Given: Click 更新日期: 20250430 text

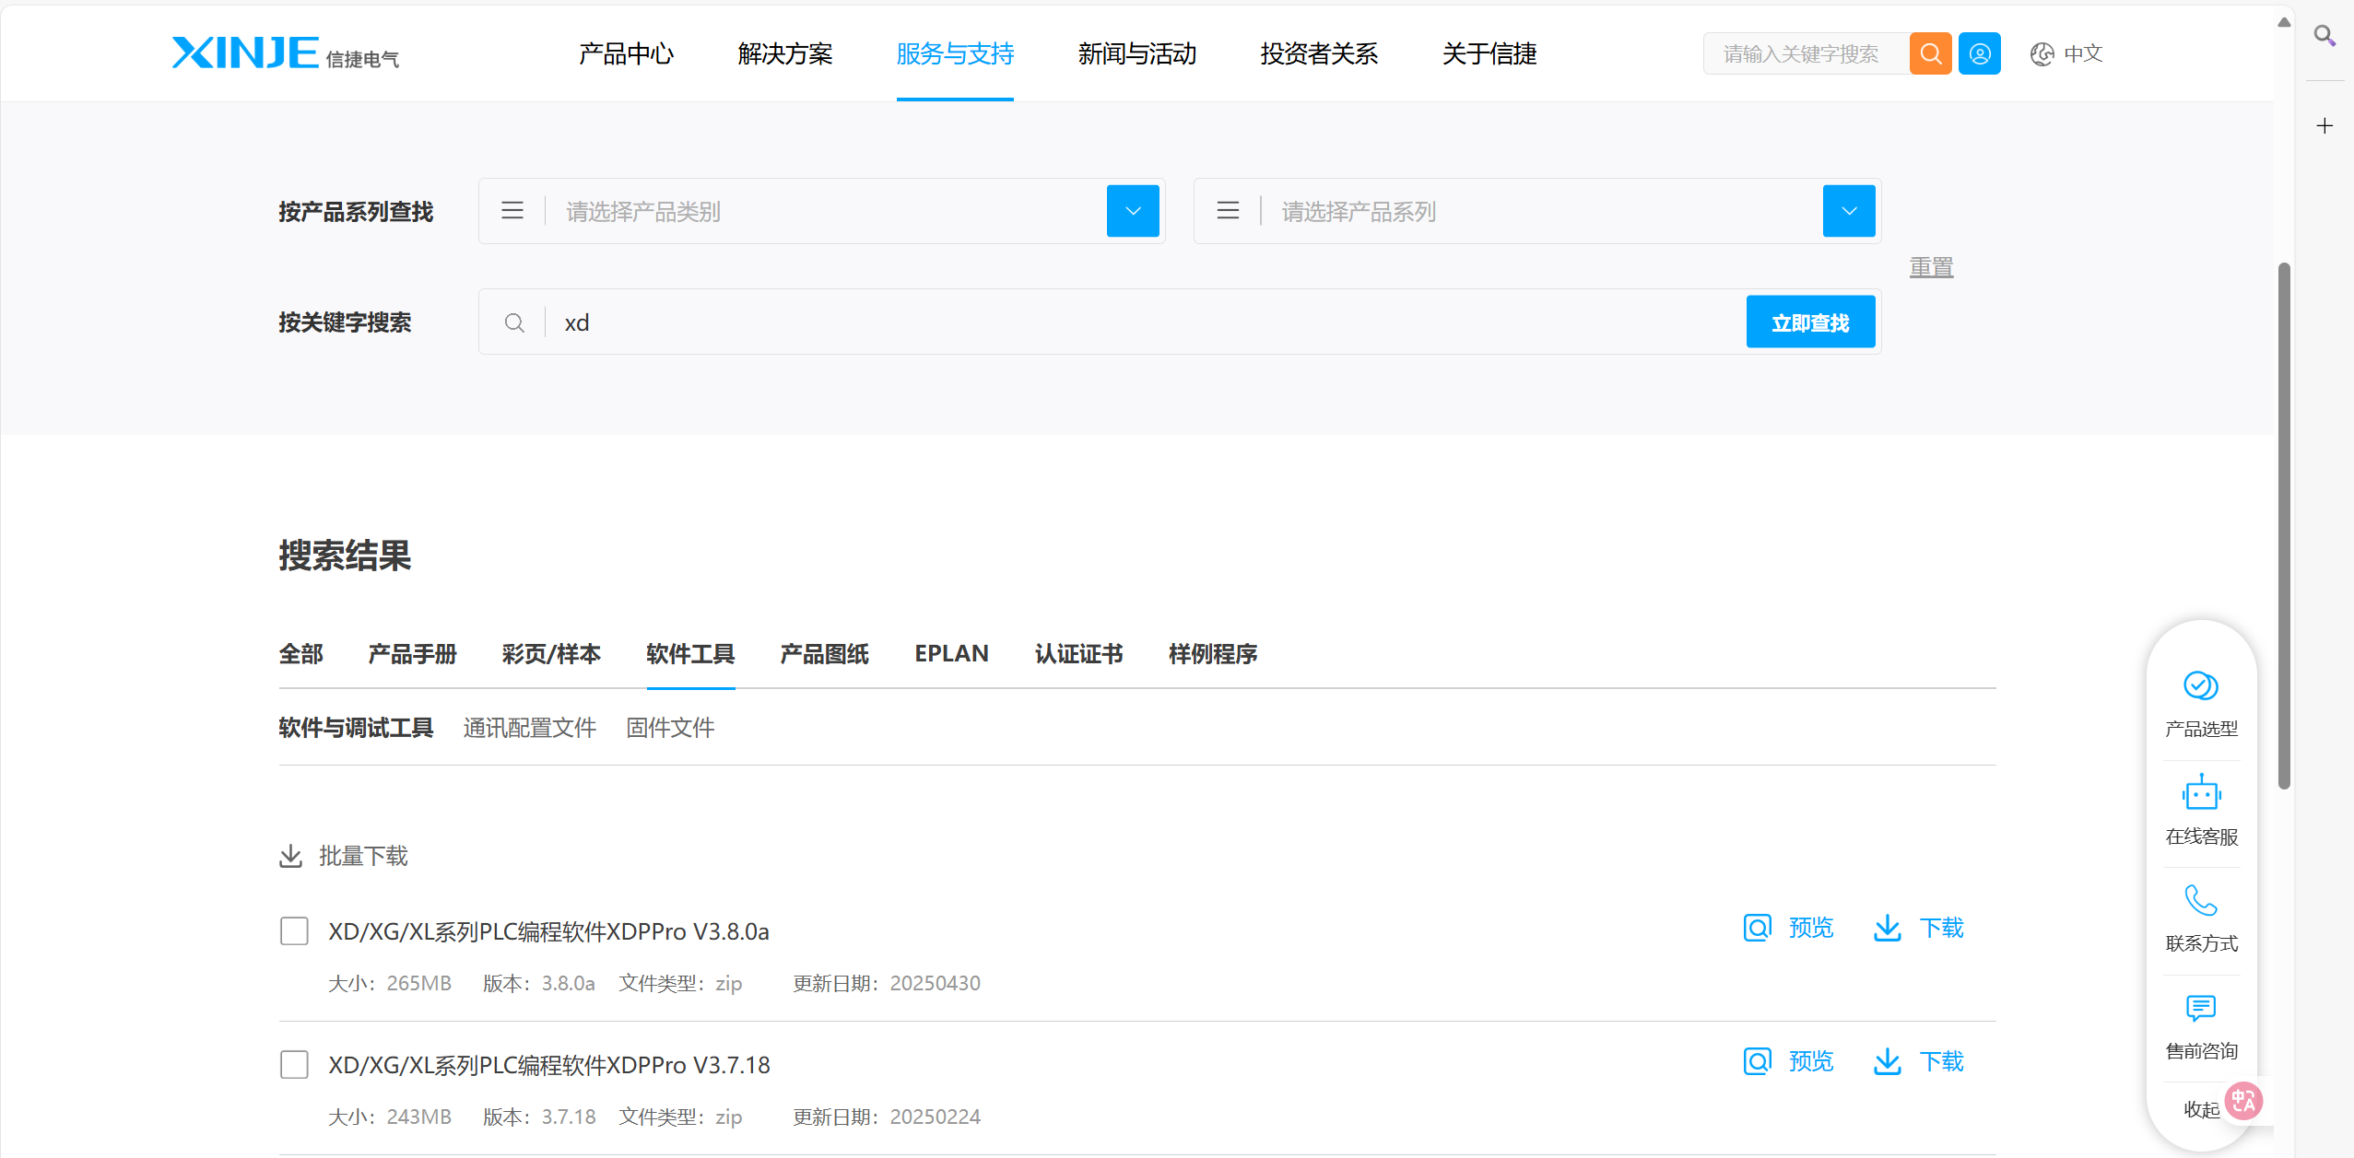Looking at the screenshot, I should (x=887, y=983).
